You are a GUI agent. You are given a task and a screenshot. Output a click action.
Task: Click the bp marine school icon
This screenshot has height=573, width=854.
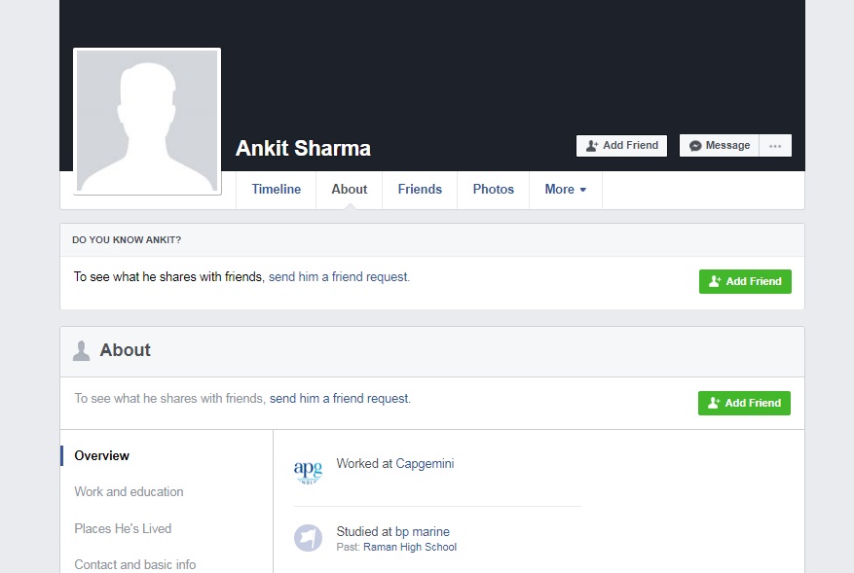[x=308, y=538]
